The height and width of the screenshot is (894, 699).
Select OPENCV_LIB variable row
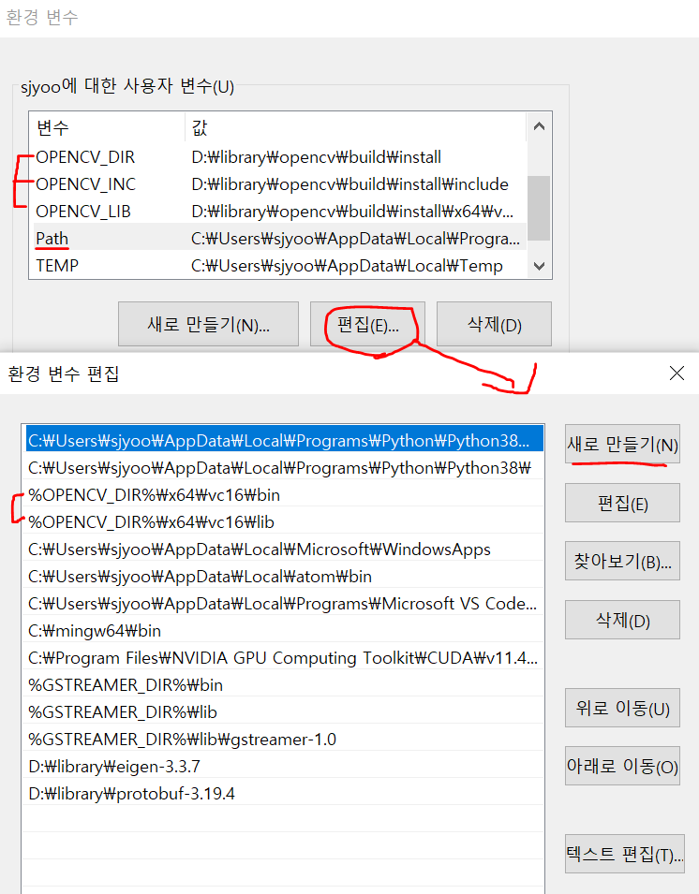[277, 212]
